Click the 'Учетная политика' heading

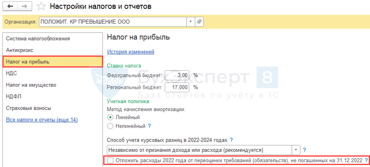coord(128,102)
